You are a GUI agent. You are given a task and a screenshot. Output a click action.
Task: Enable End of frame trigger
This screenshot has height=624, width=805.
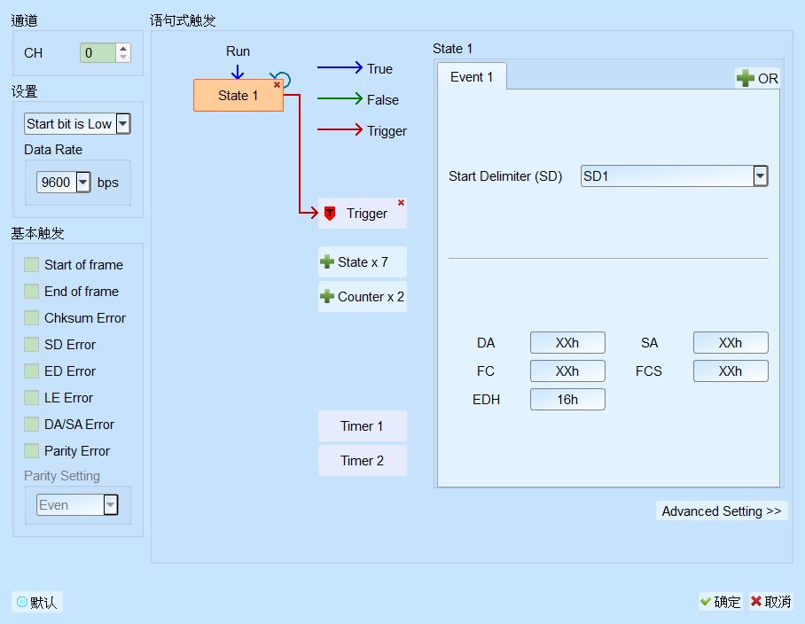click(31, 292)
